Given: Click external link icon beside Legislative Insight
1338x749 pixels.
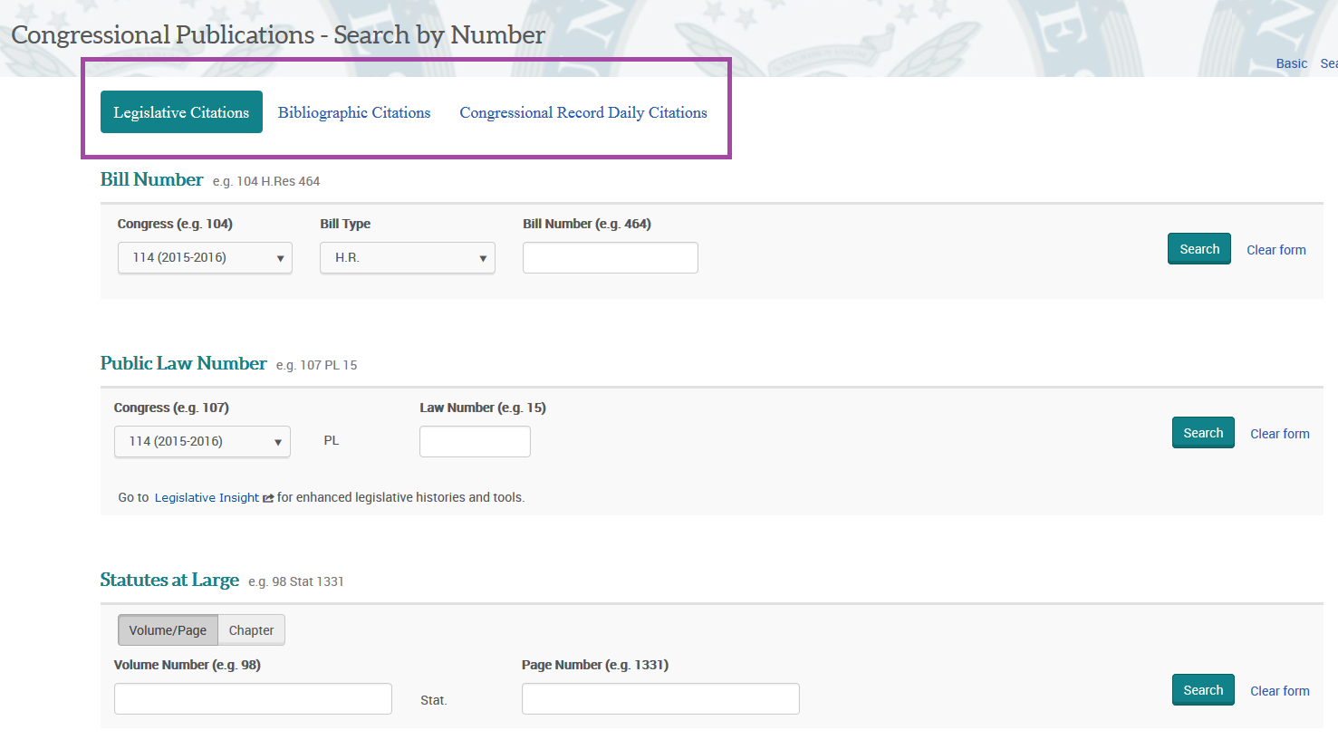Looking at the screenshot, I should click(x=268, y=498).
